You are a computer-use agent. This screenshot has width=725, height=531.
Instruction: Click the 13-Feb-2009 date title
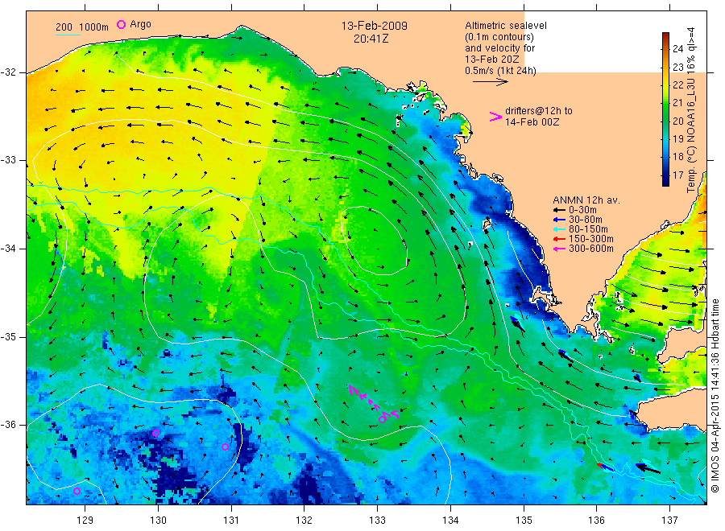[x=374, y=26]
